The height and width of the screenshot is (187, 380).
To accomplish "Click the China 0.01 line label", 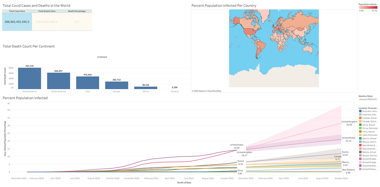I will [240, 172].
